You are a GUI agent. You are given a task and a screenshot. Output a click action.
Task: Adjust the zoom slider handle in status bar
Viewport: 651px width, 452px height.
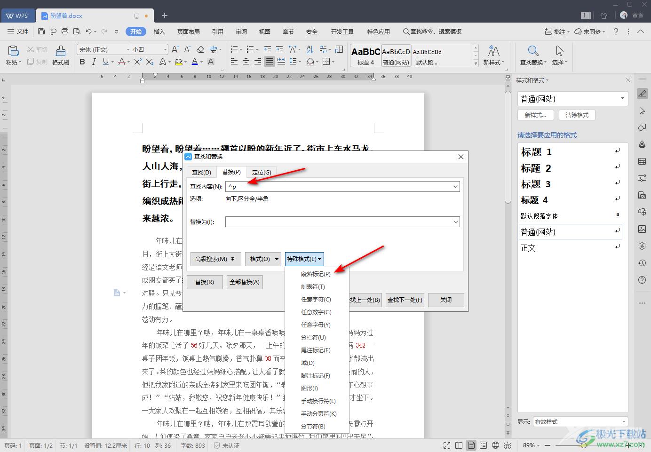(584, 445)
